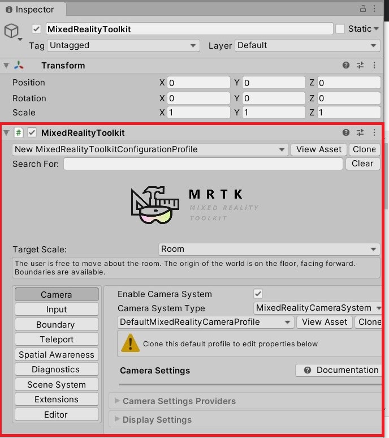Open the configuration profile dropdown

click(150, 149)
